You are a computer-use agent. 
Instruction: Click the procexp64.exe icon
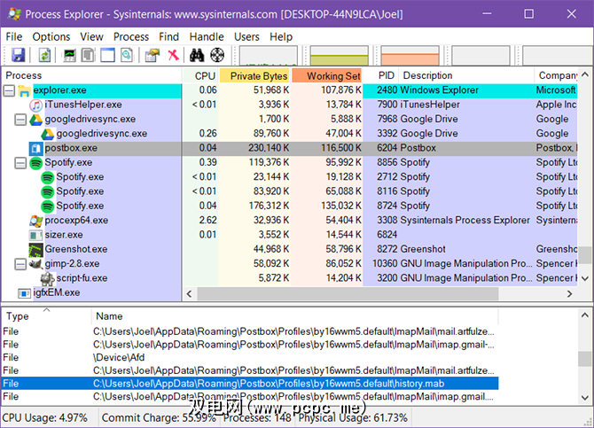pos(36,221)
